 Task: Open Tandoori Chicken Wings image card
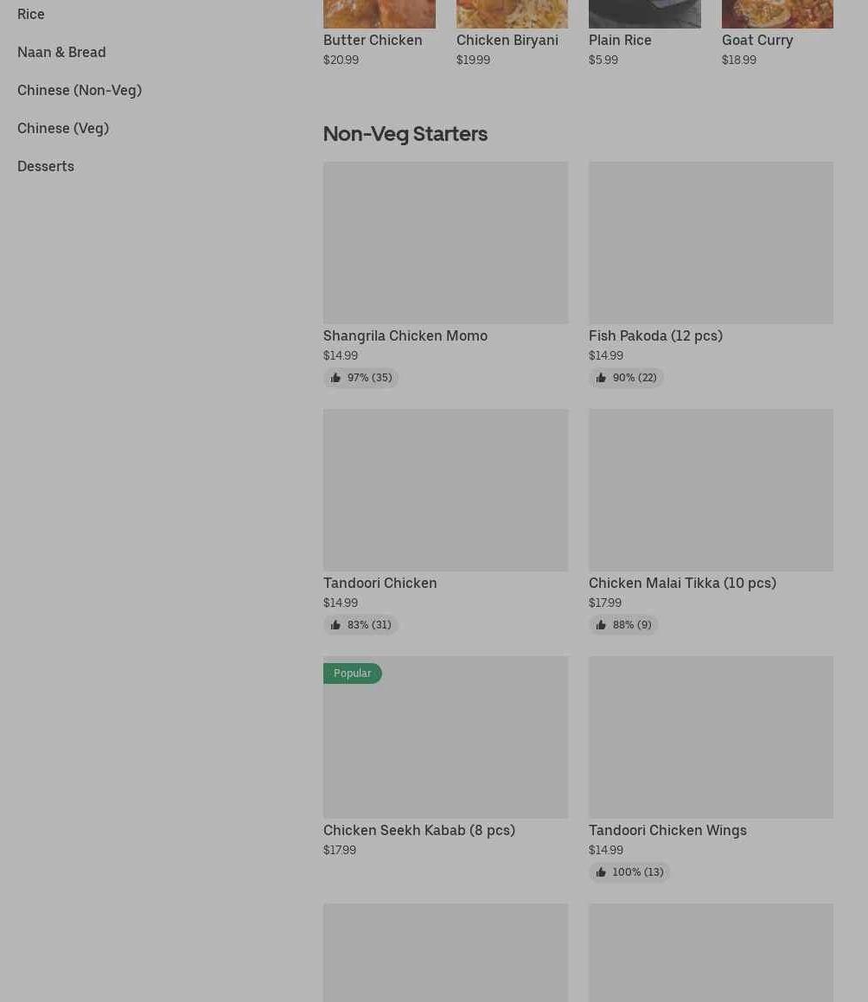tap(711, 737)
